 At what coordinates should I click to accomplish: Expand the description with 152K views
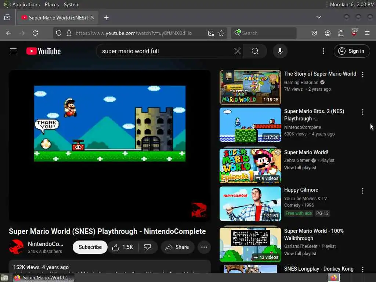coord(110,267)
